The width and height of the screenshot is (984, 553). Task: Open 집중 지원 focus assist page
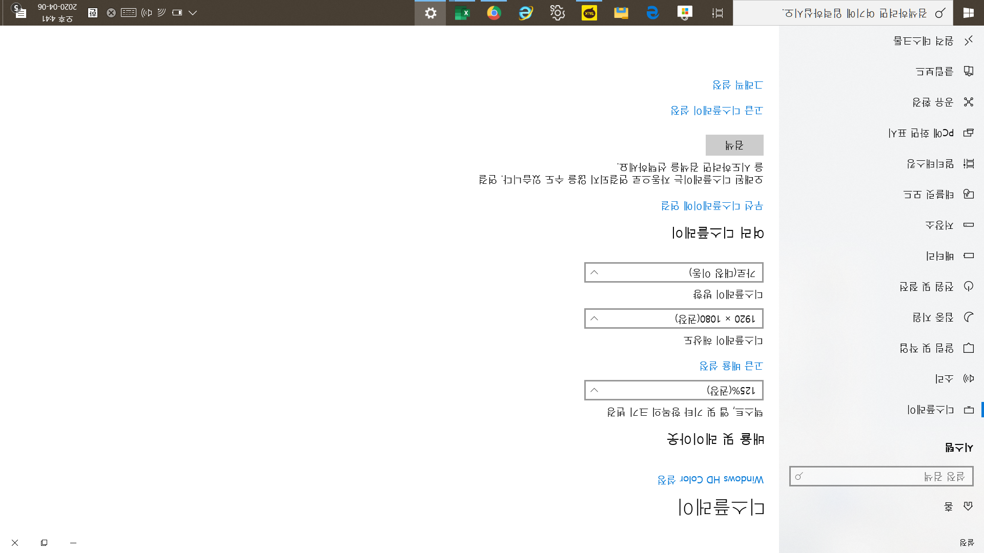click(x=933, y=317)
